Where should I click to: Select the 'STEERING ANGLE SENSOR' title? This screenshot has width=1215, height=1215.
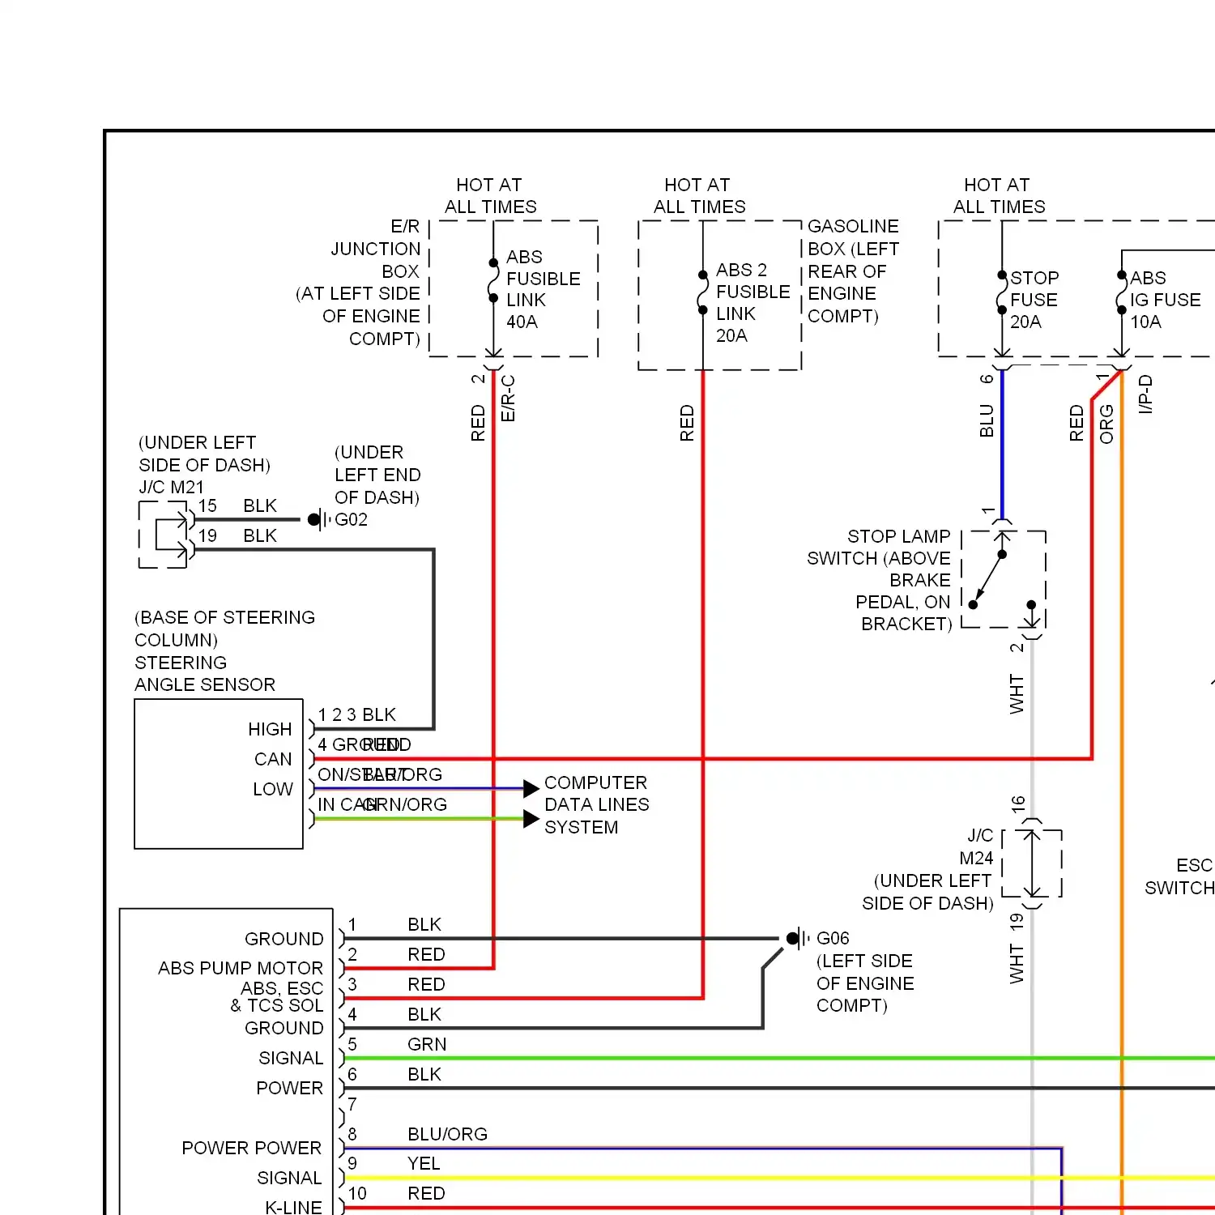[204, 673]
